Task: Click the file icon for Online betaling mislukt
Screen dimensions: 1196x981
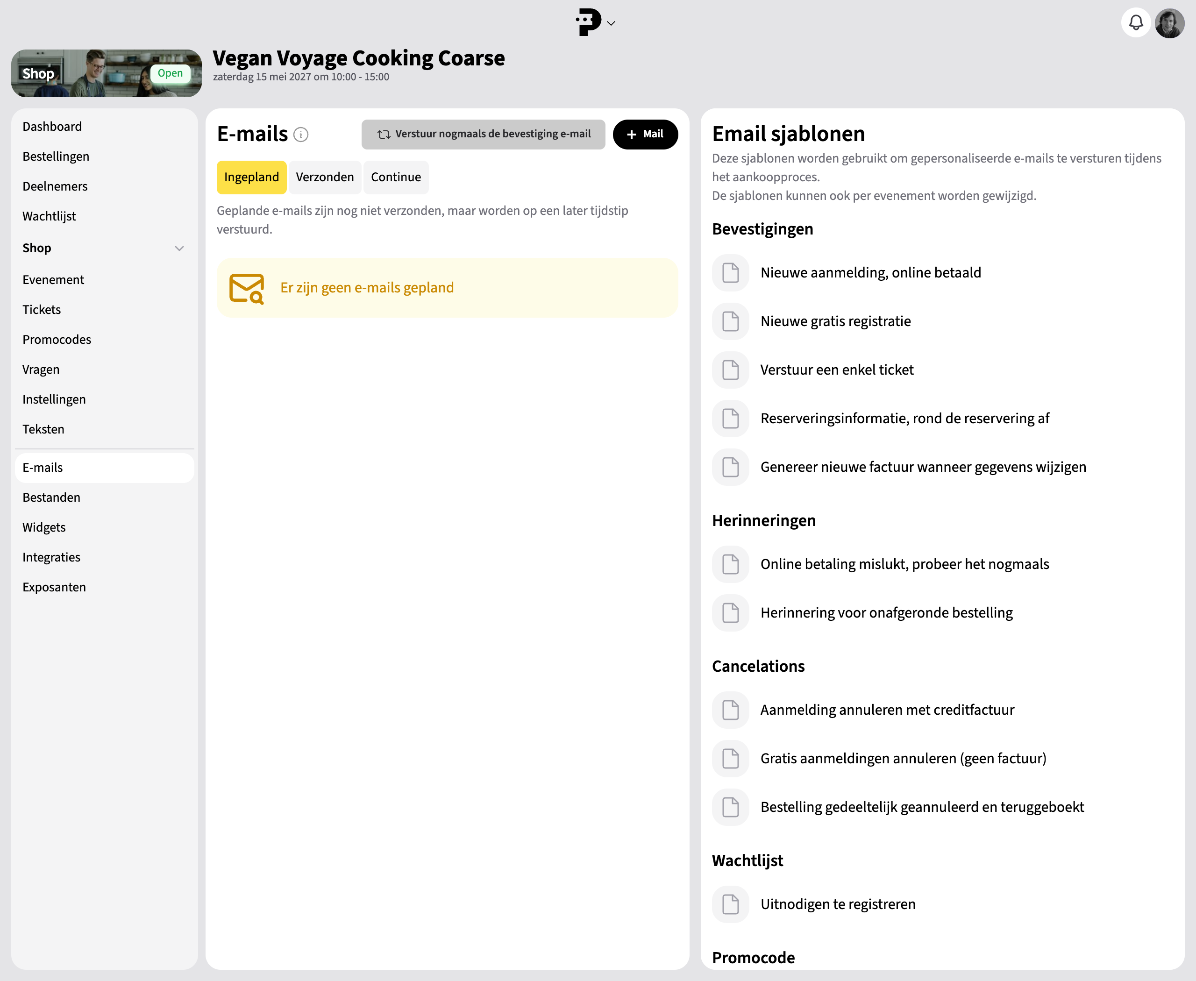Action: (x=731, y=564)
